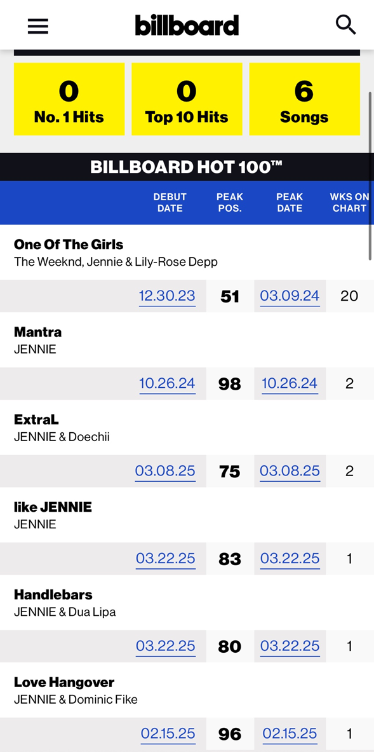Open the hamburger menu icon
This screenshot has width=374, height=752.
coord(38,25)
